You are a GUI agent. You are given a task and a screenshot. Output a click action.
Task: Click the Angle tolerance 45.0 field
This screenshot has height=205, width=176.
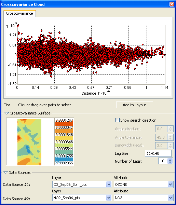161,137
